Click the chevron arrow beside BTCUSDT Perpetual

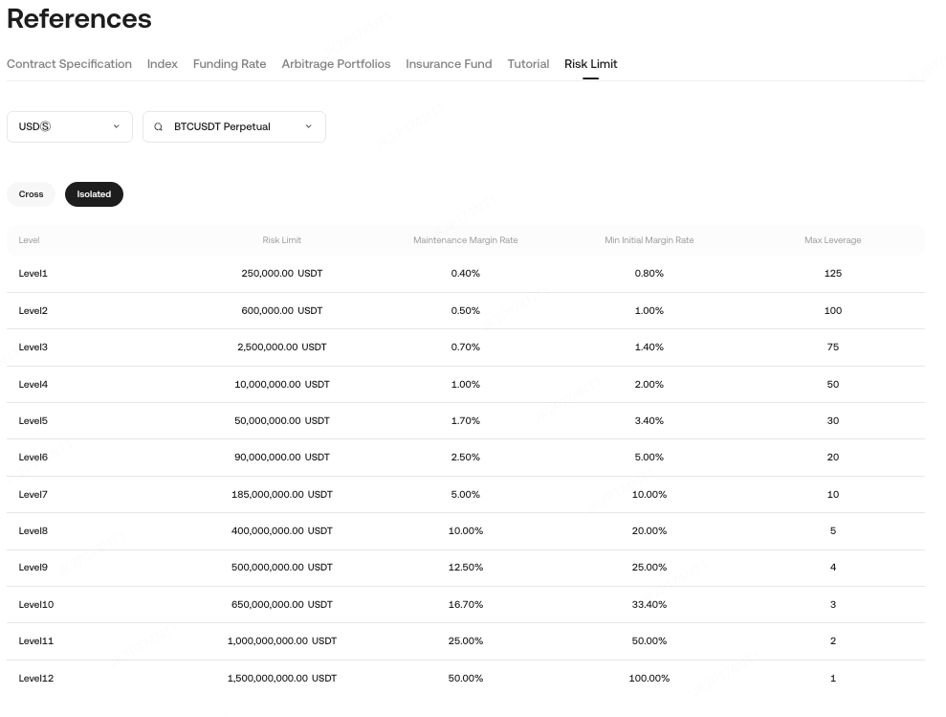pos(308,127)
